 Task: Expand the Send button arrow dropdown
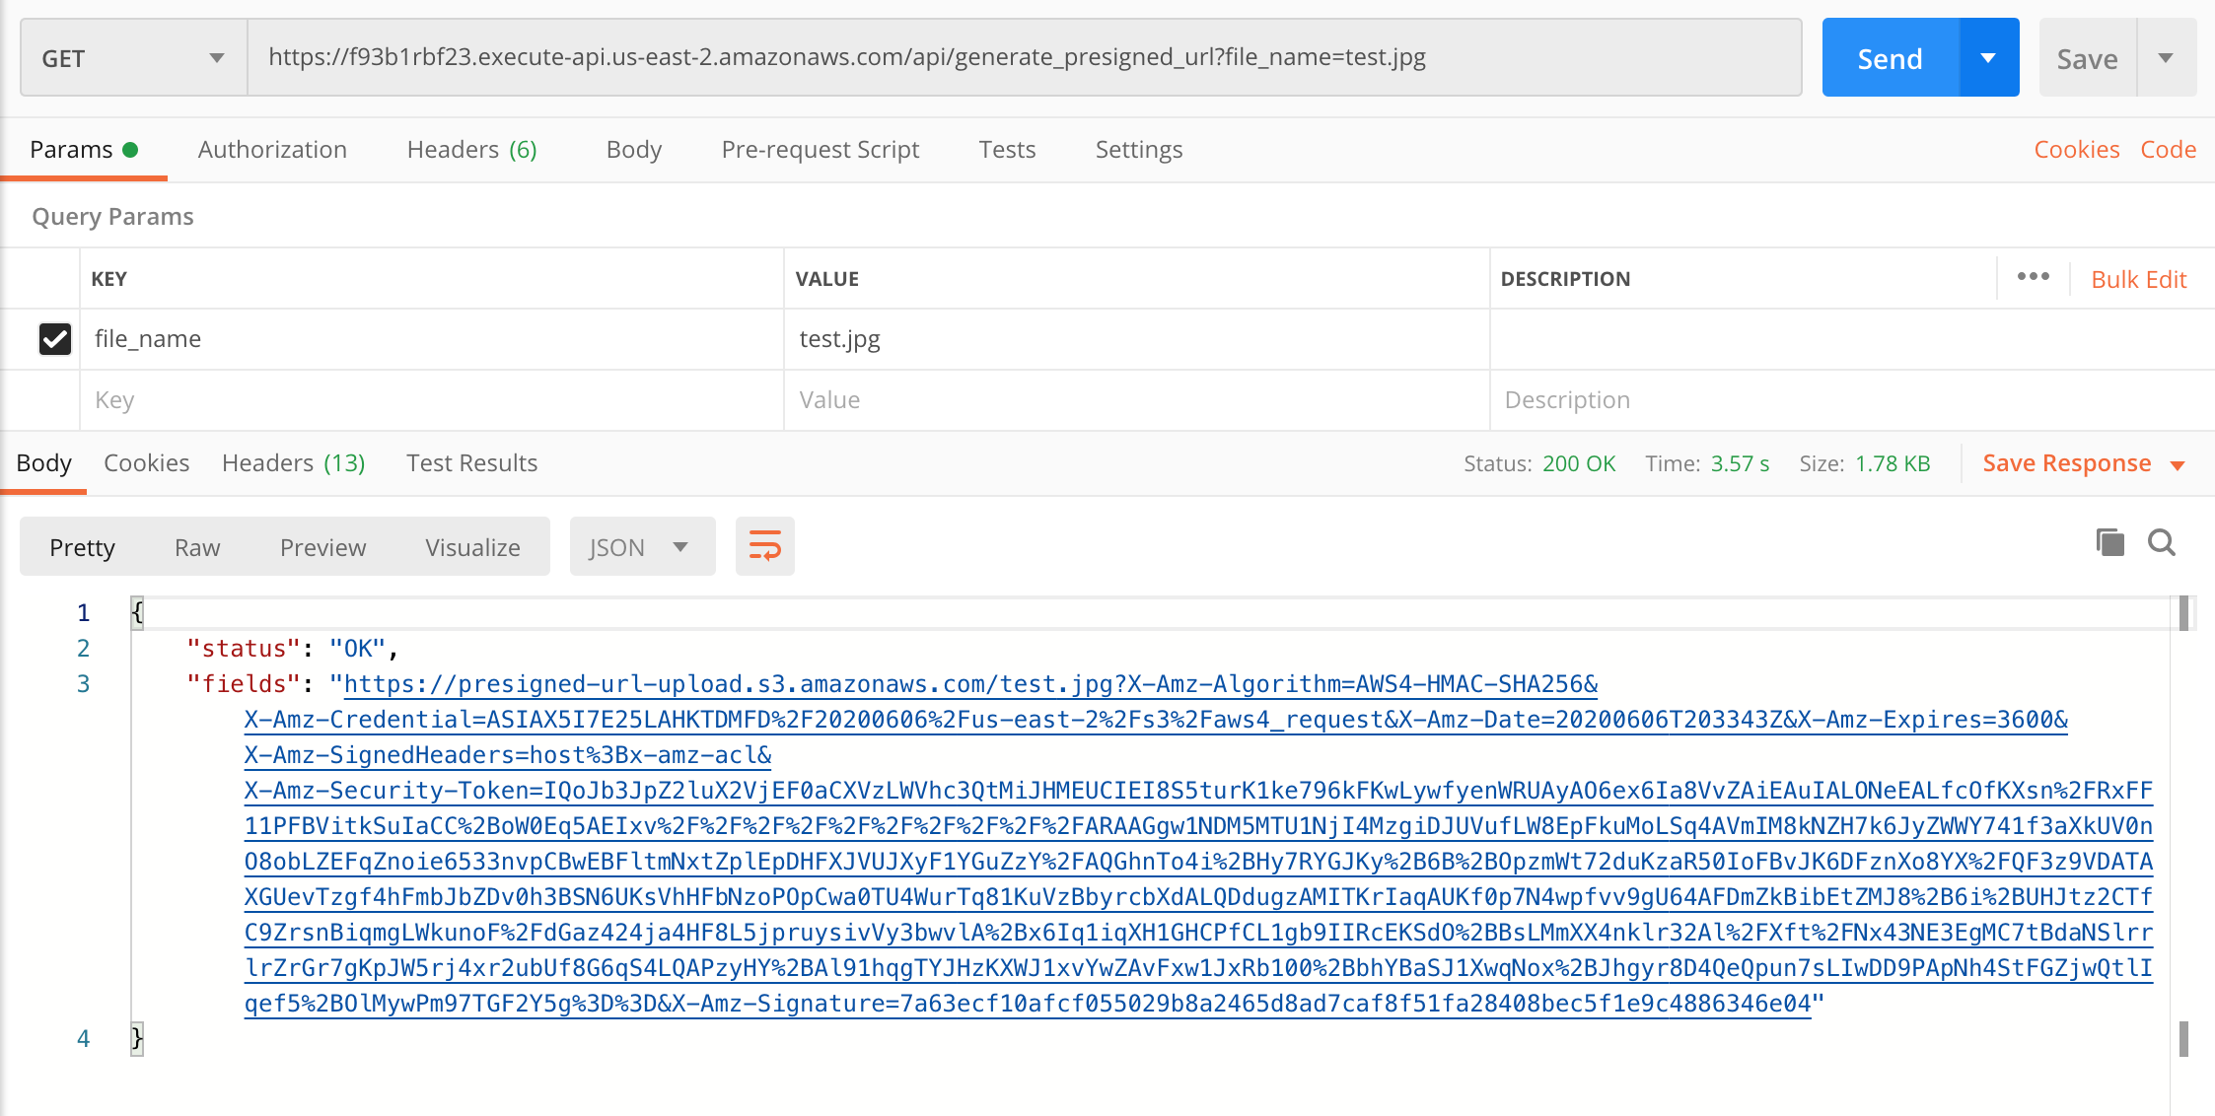click(x=1988, y=58)
